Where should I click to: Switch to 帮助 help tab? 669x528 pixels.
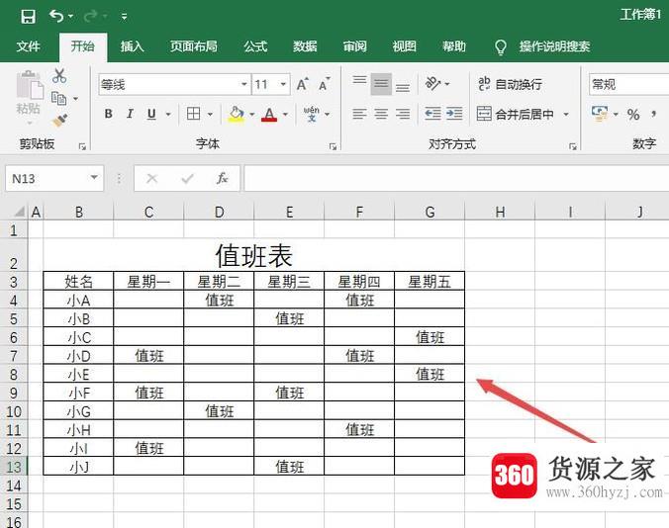click(x=454, y=46)
